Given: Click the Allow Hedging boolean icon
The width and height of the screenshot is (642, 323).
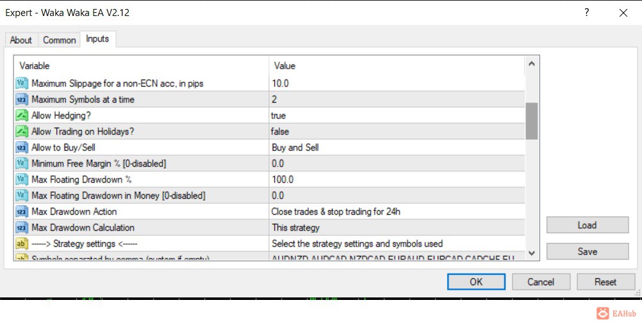Looking at the screenshot, I should tap(22, 115).
